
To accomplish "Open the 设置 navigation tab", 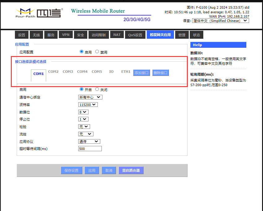I will [x=22, y=35].
